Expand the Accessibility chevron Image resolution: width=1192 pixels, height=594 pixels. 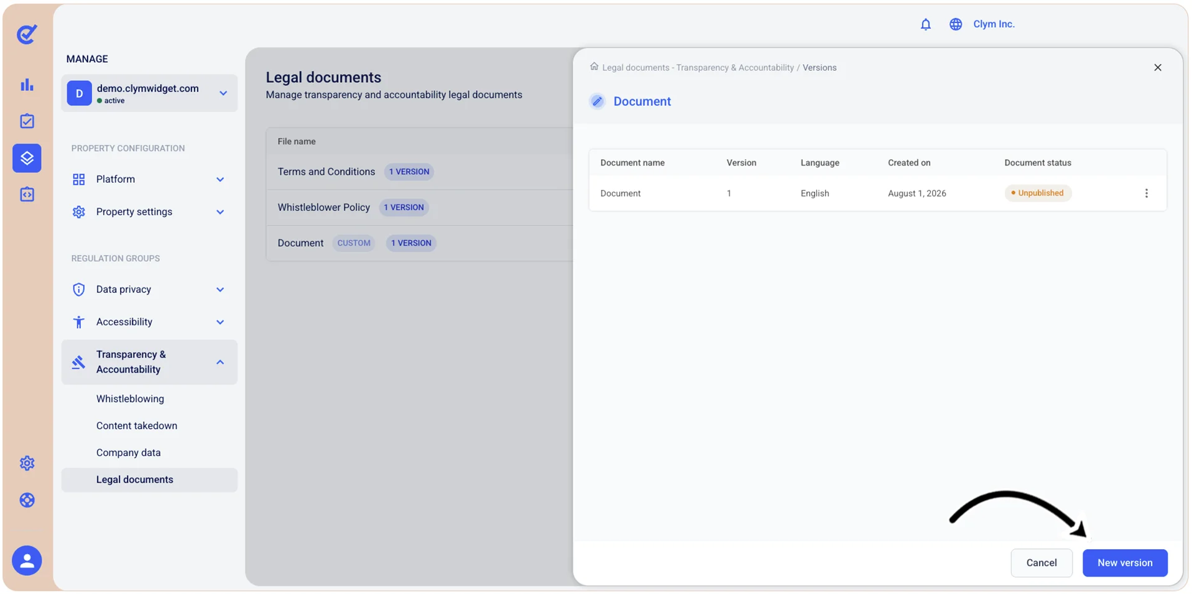[x=220, y=322]
